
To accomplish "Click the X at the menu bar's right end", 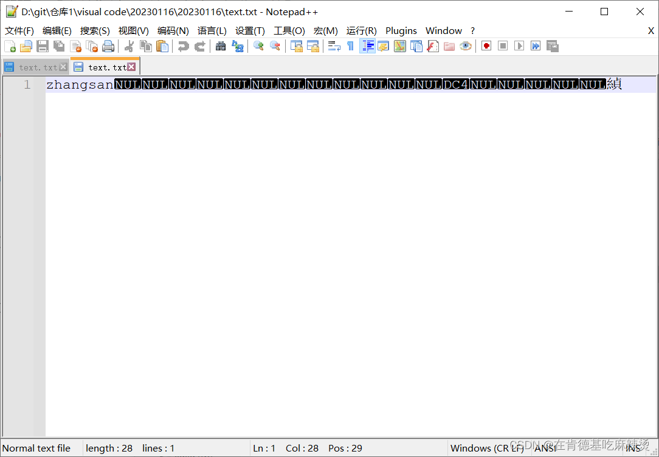I will 650,30.
